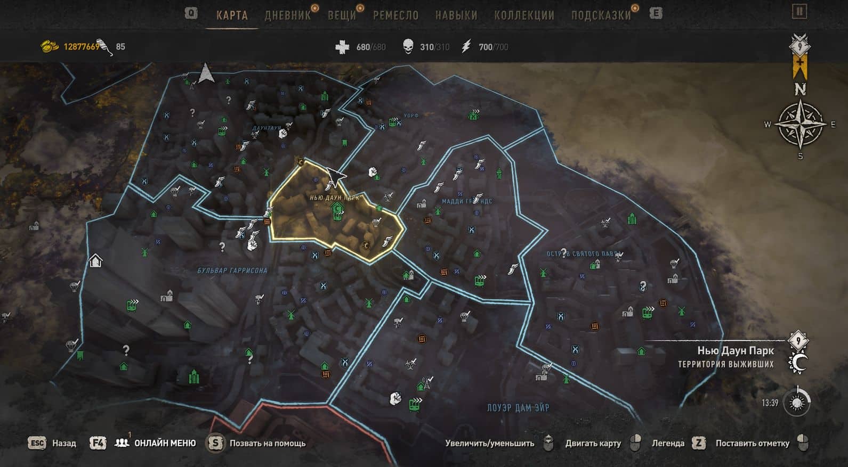848x467 pixels.
Task: Click the player arrow marker at map top
Action: click(206, 73)
